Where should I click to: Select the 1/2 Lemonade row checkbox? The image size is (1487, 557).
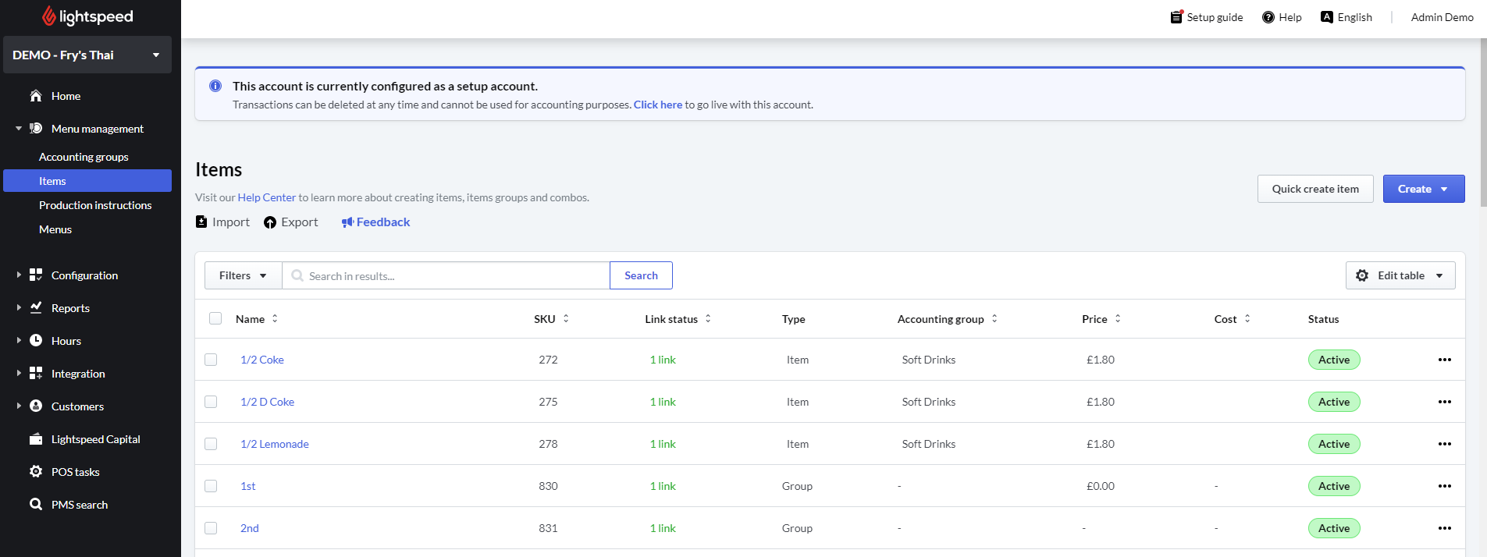point(211,444)
